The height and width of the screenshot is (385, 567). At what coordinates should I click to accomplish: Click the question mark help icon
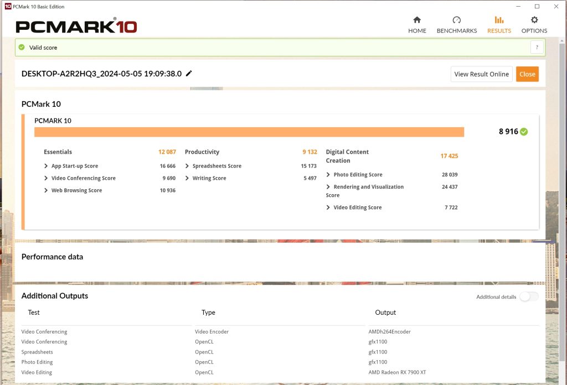click(537, 48)
